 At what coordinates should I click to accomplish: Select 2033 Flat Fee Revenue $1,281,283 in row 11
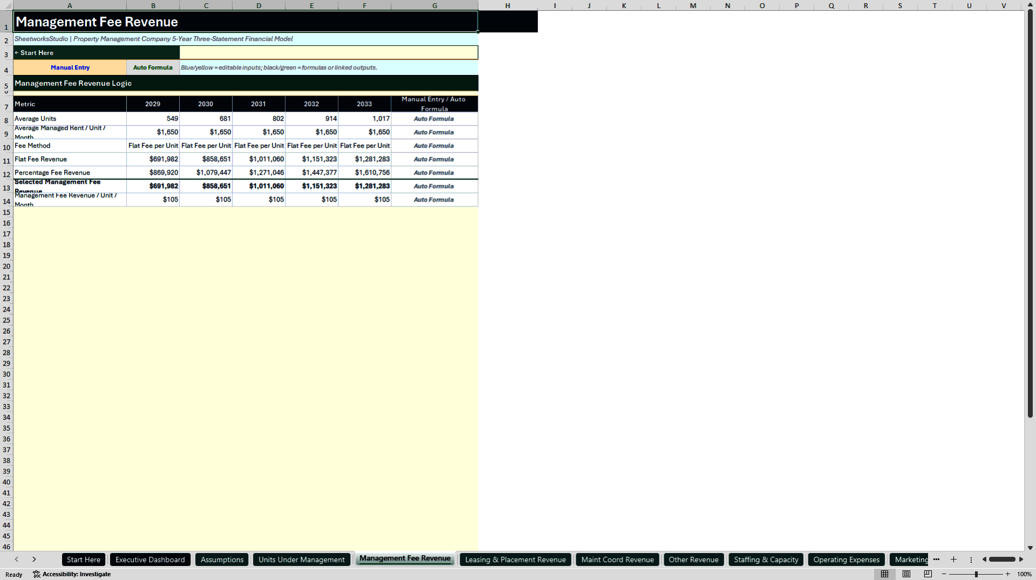pos(365,159)
